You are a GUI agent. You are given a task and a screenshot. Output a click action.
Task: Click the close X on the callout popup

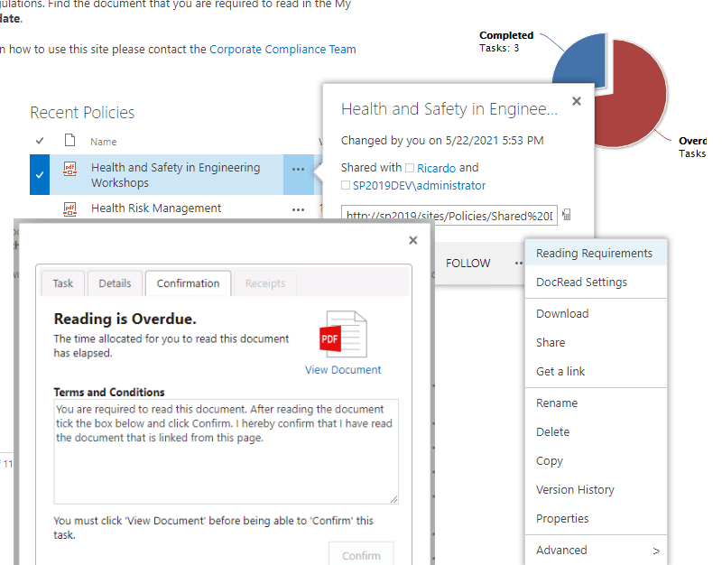pos(577,101)
